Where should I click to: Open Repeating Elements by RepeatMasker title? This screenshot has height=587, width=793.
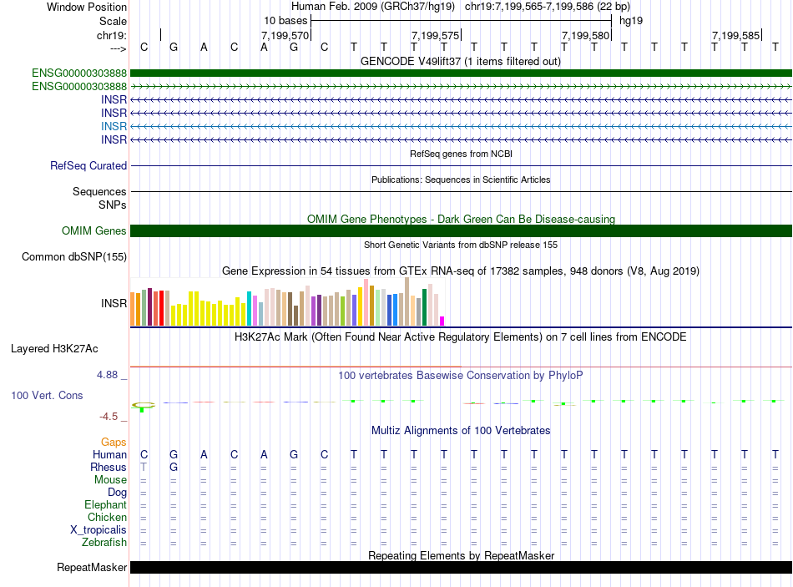[461, 556]
